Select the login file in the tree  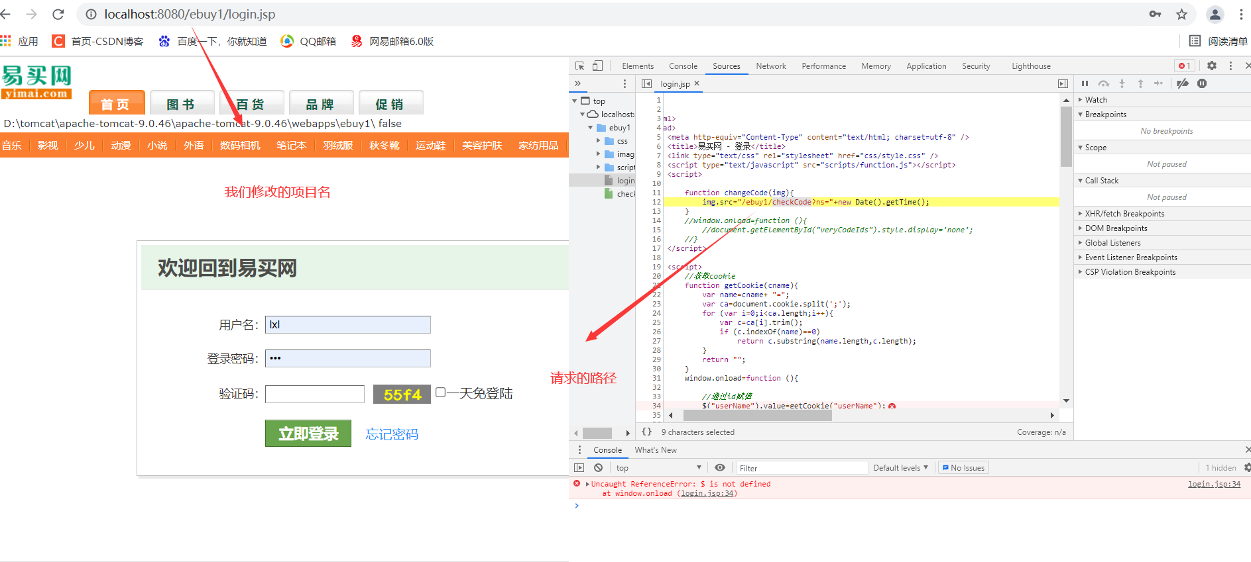tap(619, 181)
